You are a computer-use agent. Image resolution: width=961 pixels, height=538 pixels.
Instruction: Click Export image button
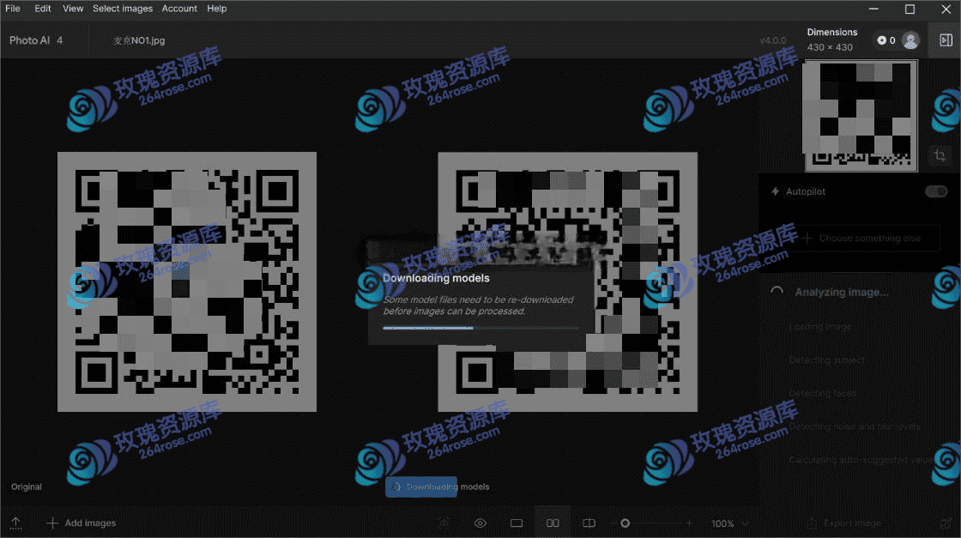844,523
